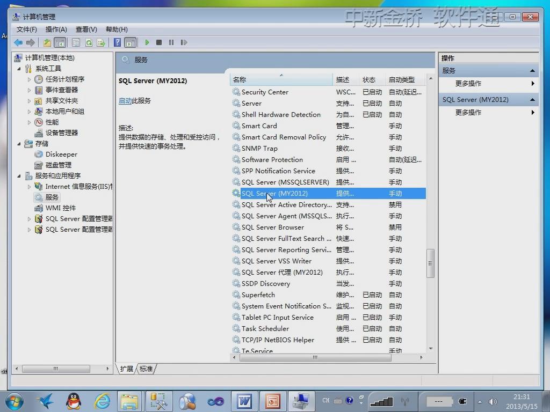Select 本地用户和组 tree node
Screen dimensions: 550x412
(x=65, y=112)
